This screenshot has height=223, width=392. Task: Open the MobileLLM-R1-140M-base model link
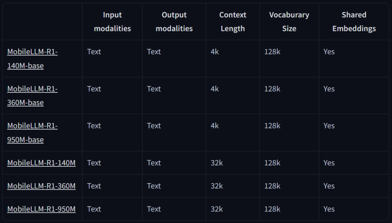(32, 58)
